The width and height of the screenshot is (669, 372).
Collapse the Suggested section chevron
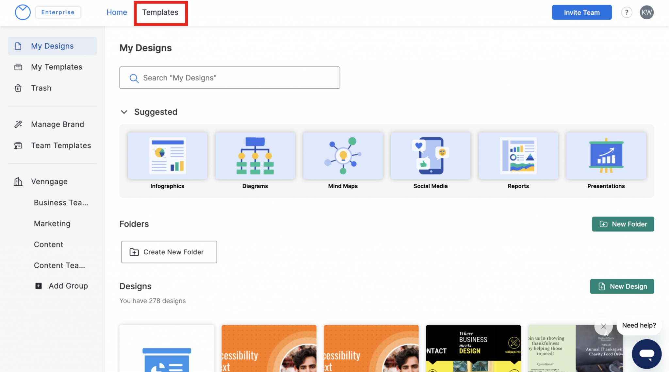pos(124,112)
